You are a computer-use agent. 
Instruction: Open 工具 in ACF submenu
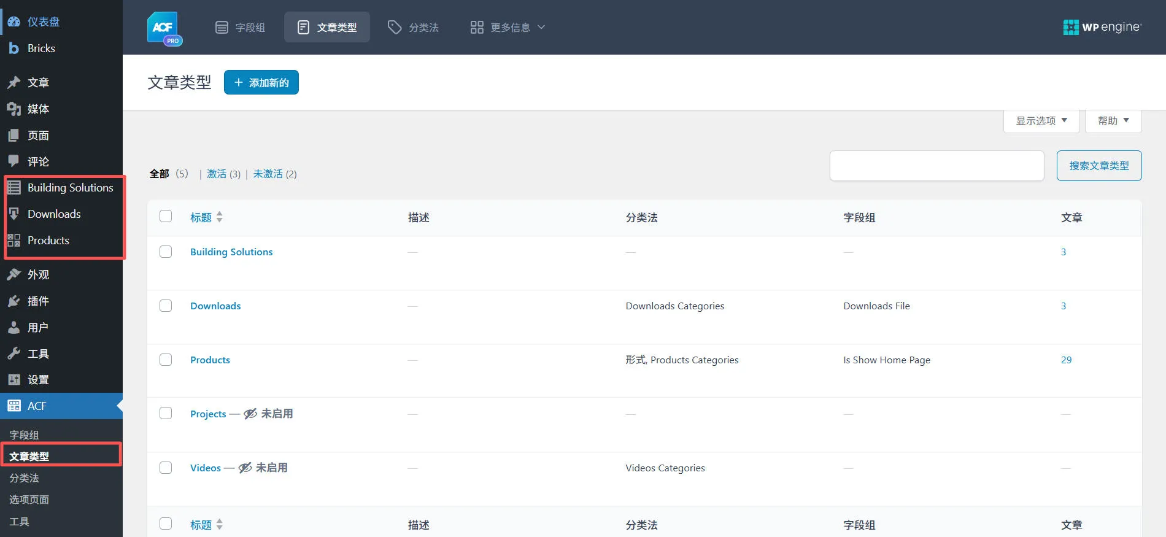pyautogui.click(x=19, y=522)
